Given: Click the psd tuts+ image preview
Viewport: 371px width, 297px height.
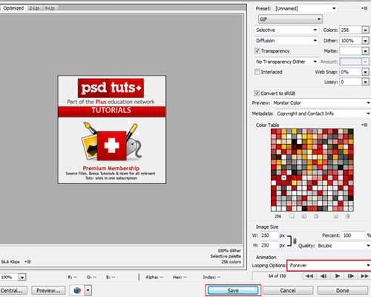Looking at the screenshot, I should click(x=112, y=129).
